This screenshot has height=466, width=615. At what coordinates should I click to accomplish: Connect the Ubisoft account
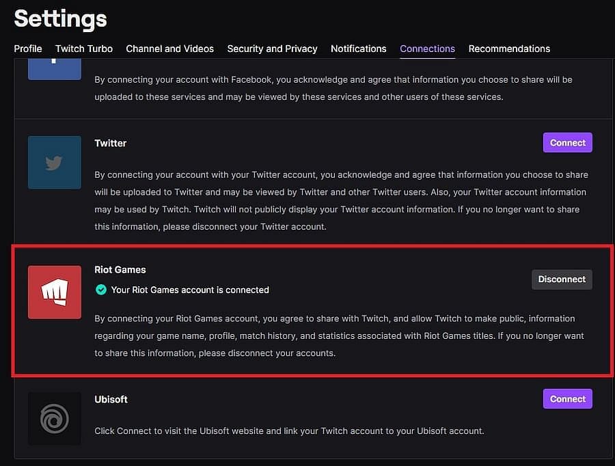568,399
